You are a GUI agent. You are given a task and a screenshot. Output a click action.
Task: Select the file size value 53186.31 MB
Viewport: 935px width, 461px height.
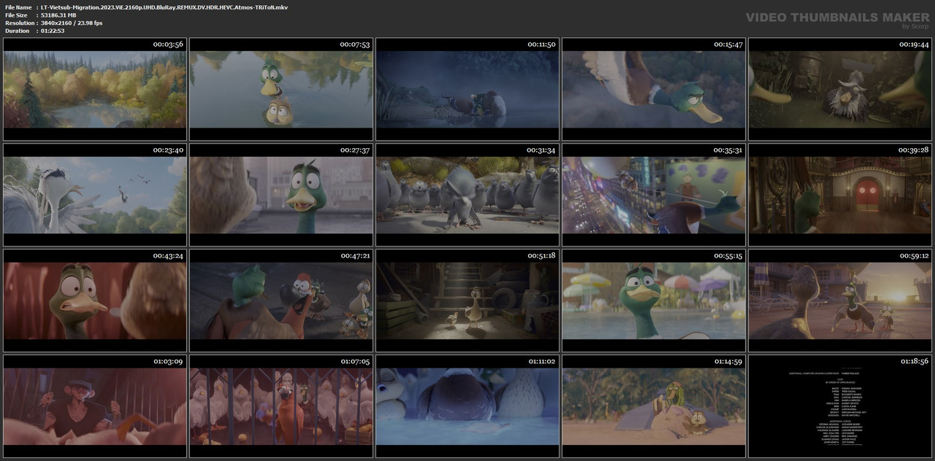(x=64, y=15)
